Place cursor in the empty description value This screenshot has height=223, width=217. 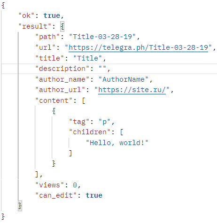[x=102, y=69]
